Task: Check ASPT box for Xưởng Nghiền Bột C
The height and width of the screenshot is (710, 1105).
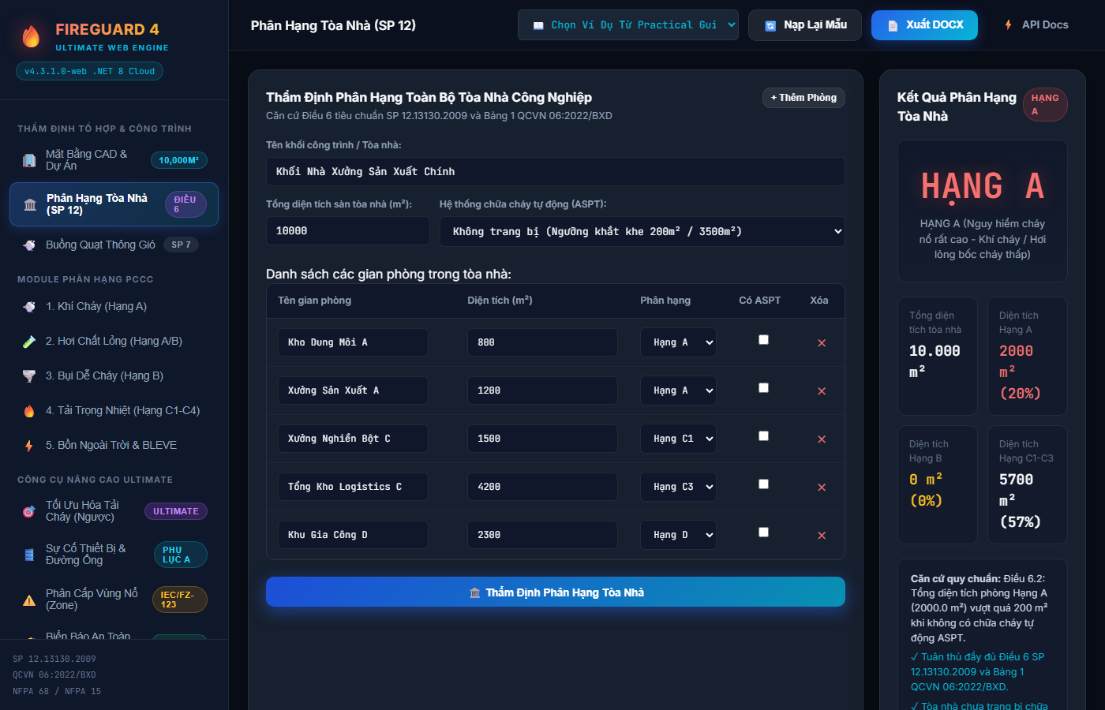Action: (763, 436)
